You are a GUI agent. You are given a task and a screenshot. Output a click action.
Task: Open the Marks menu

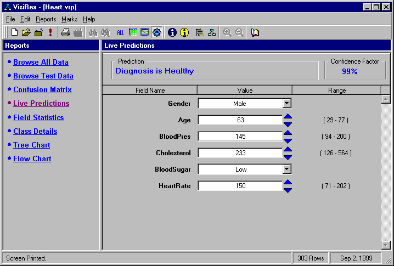pos(69,19)
